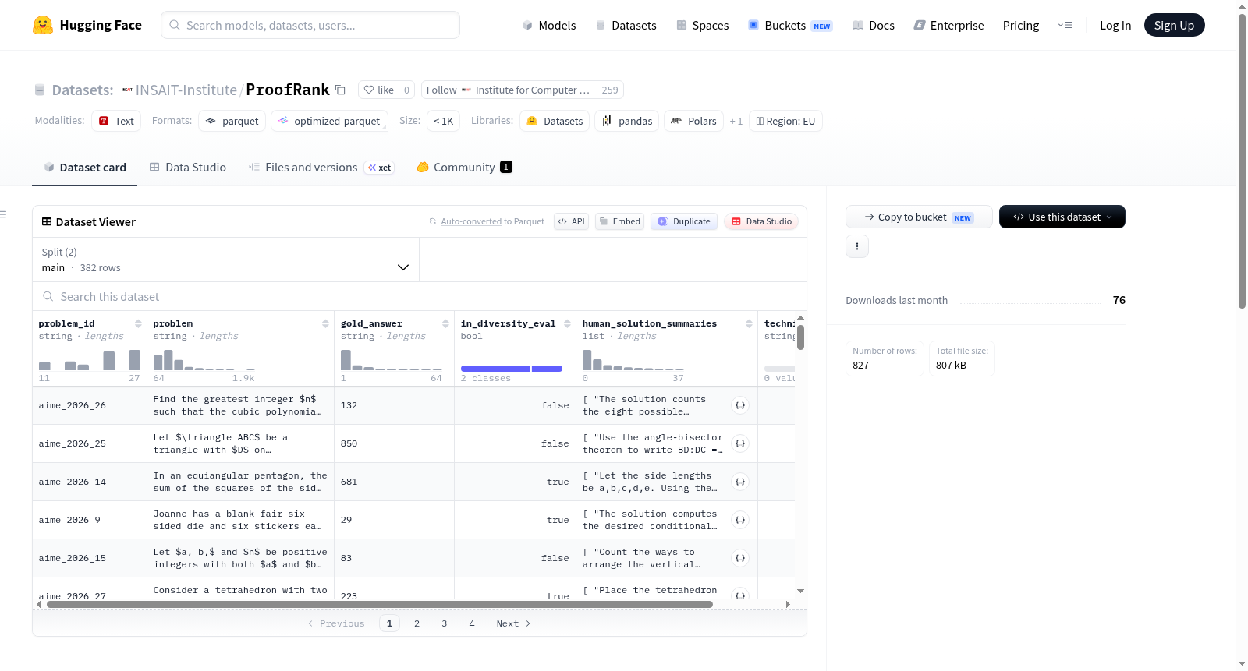This screenshot has height=671, width=1248.
Task: Expand the Split main selector
Action: 225,260
